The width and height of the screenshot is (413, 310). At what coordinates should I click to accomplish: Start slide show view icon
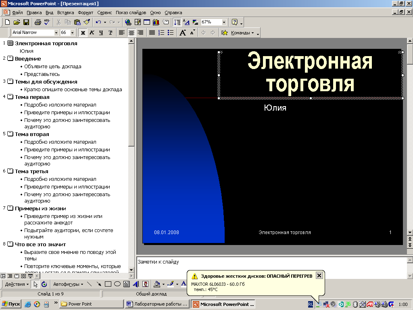click(30, 276)
